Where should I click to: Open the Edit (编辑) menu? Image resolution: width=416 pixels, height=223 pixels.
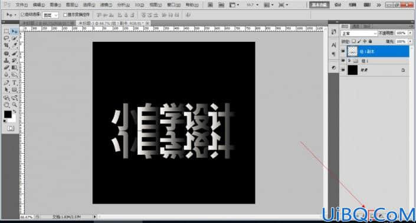point(39,5)
